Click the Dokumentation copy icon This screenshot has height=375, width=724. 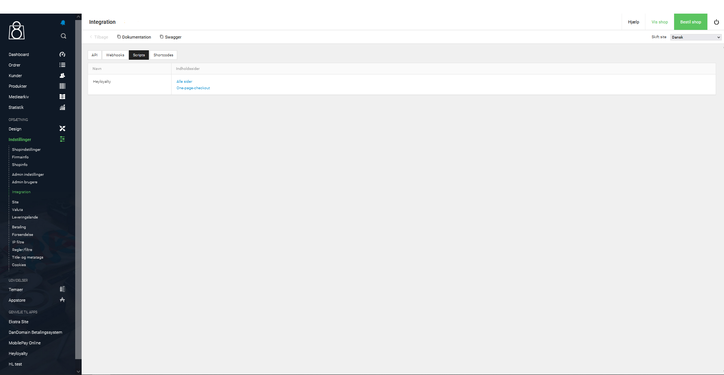[119, 37]
